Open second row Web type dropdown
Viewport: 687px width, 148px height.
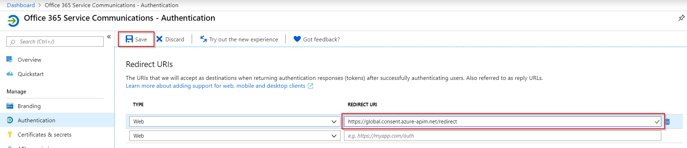(235, 136)
